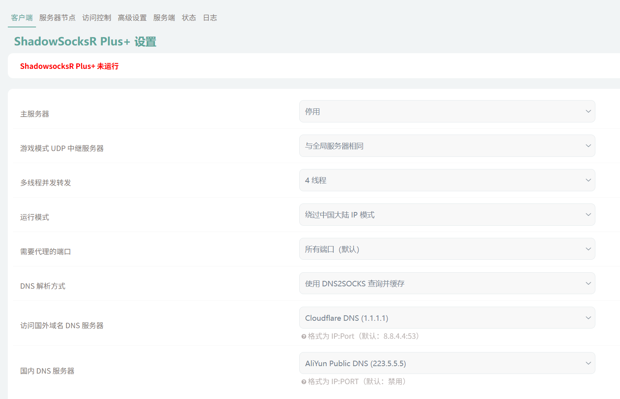Click the hint text 默认：8.8.4.4:53

[x=388, y=336]
